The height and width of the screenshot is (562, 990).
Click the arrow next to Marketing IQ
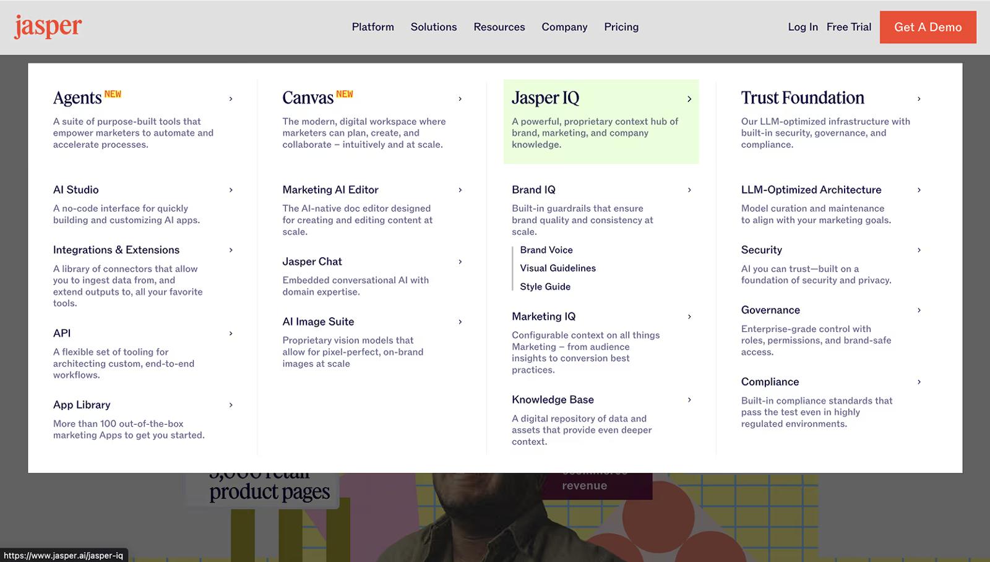point(689,317)
